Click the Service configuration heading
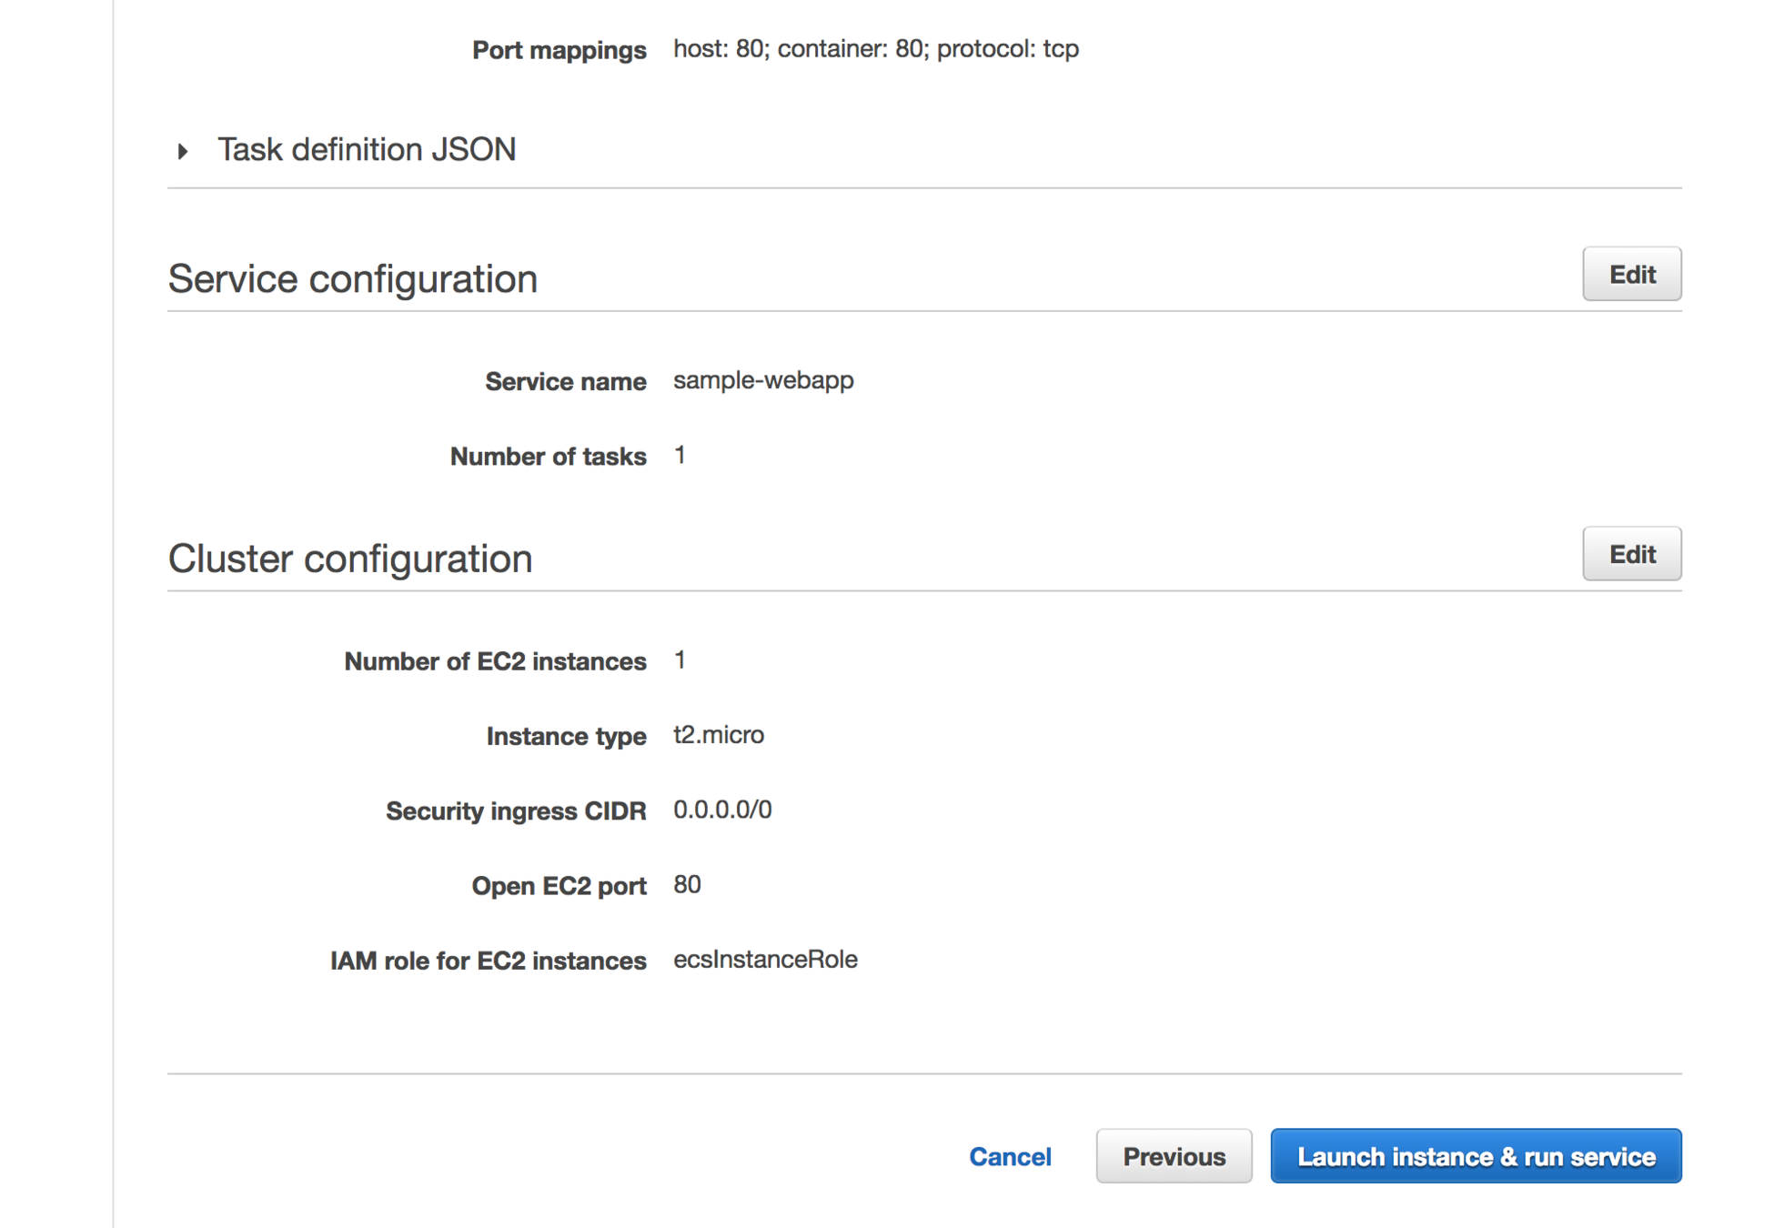1784x1228 pixels. pyautogui.click(x=352, y=278)
